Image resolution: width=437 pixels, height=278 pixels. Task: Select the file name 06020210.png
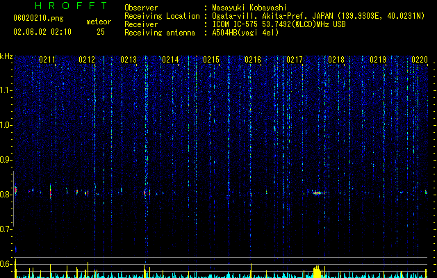tap(38, 18)
